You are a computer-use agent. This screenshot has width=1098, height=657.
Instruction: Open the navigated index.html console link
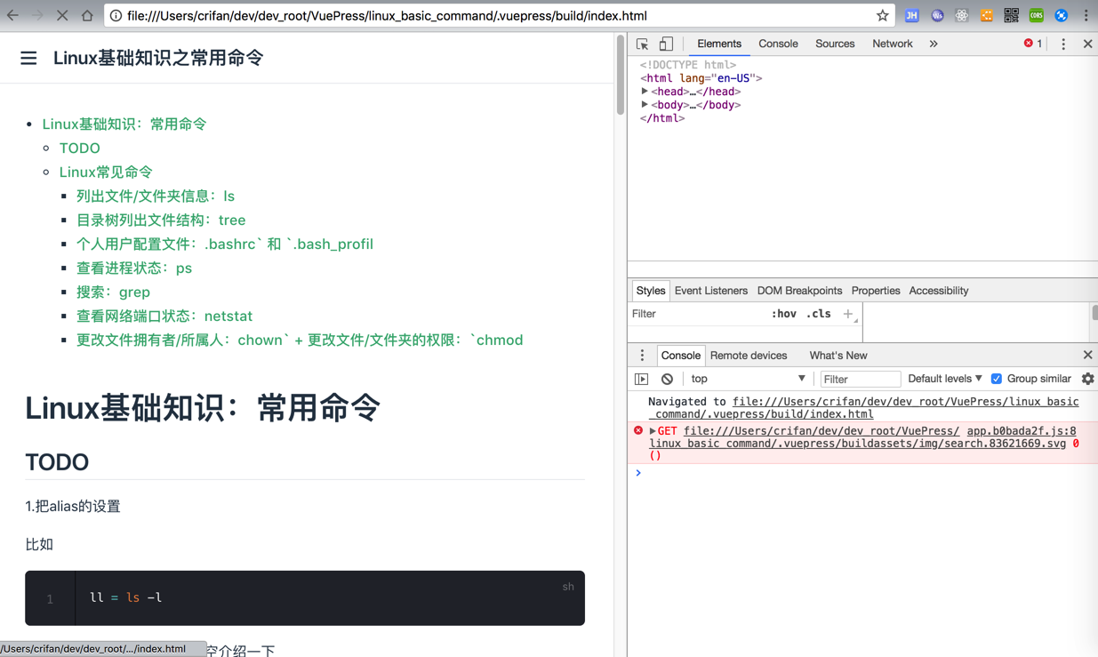tap(863, 408)
